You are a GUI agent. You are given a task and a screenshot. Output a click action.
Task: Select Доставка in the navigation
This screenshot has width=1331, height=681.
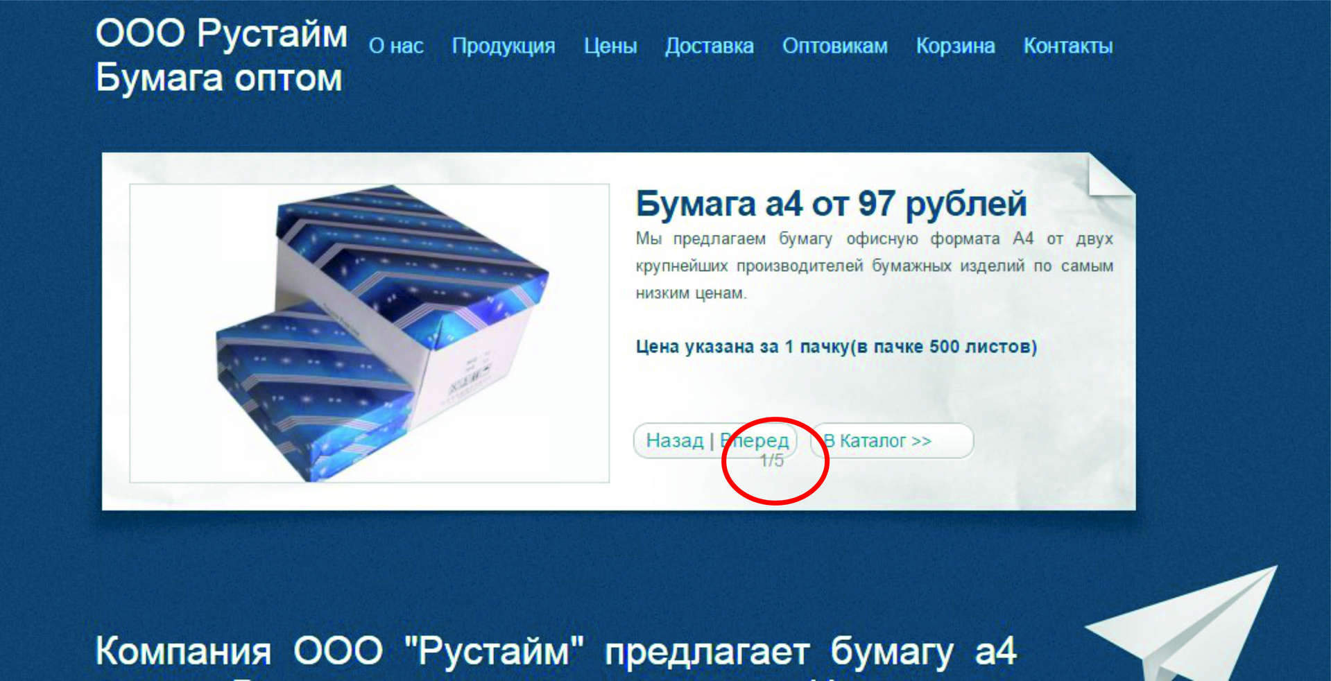tap(710, 46)
